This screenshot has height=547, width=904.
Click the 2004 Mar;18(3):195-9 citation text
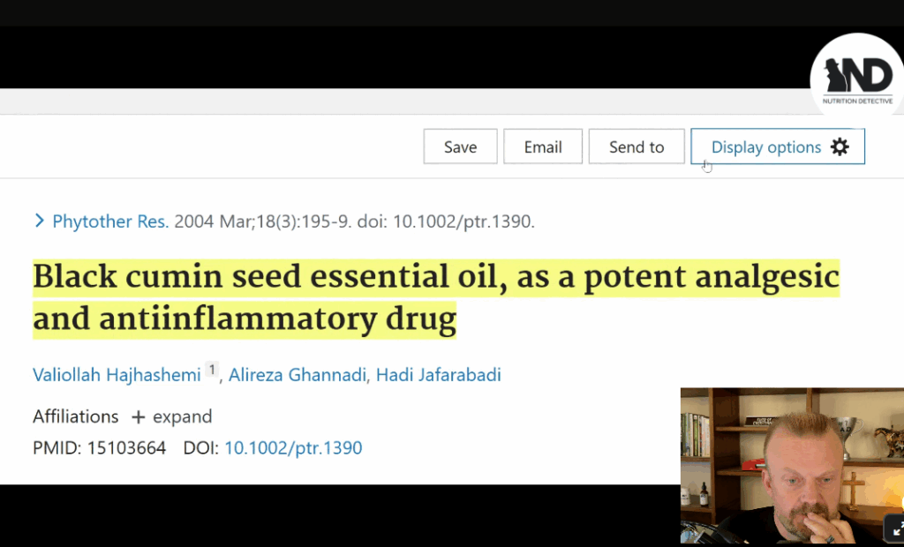coord(262,221)
